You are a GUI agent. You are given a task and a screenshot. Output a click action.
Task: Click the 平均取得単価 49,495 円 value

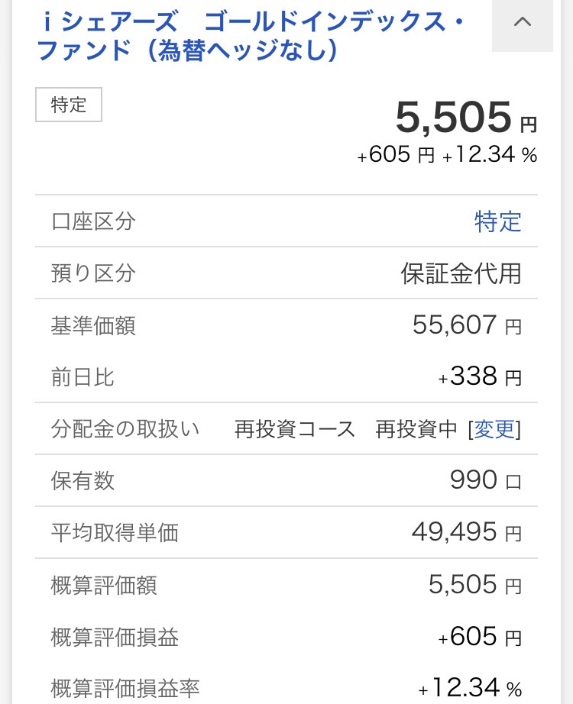pos(466,532)
